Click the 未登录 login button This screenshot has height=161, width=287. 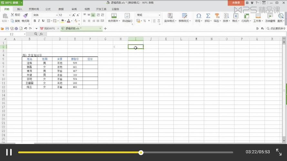pos(236,3)
